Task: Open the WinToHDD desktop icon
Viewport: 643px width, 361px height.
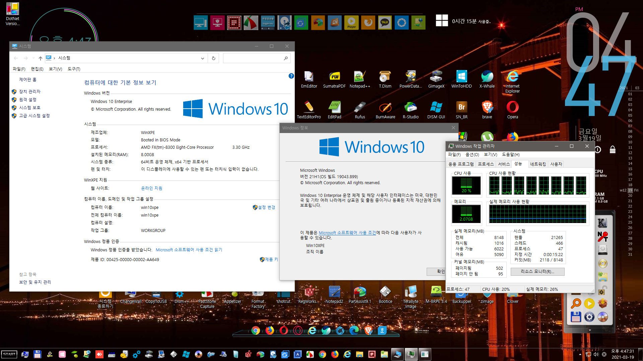Action: [461, 80]
